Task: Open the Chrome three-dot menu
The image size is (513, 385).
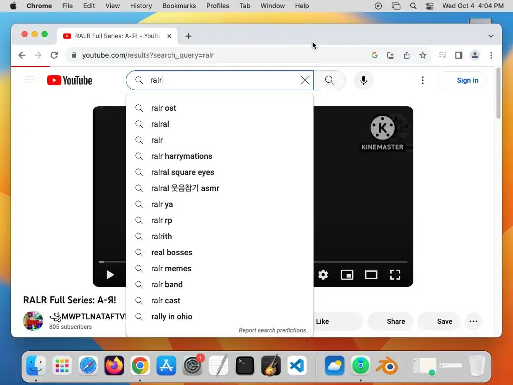Action: point(491,55)
